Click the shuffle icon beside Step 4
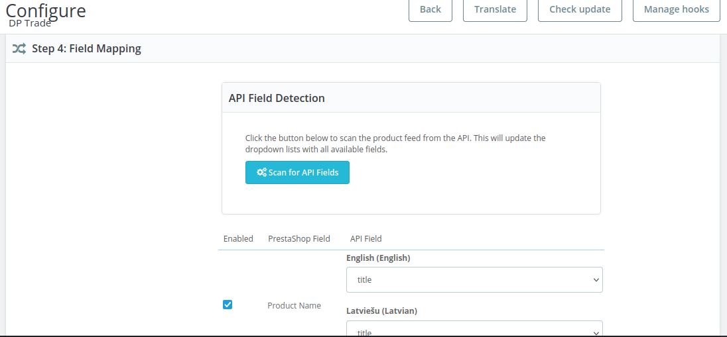This screenshot has width=727, height=337. tap(19, 48)
